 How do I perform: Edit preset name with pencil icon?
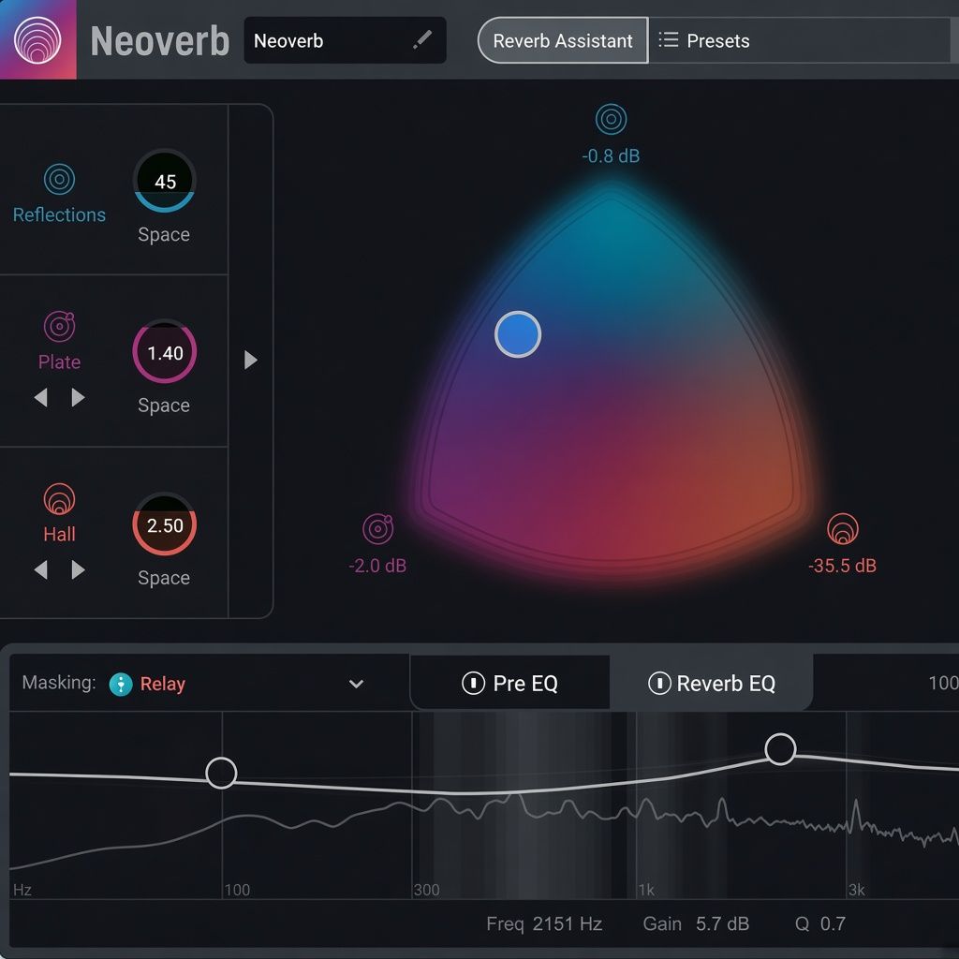tap(422, 39)
